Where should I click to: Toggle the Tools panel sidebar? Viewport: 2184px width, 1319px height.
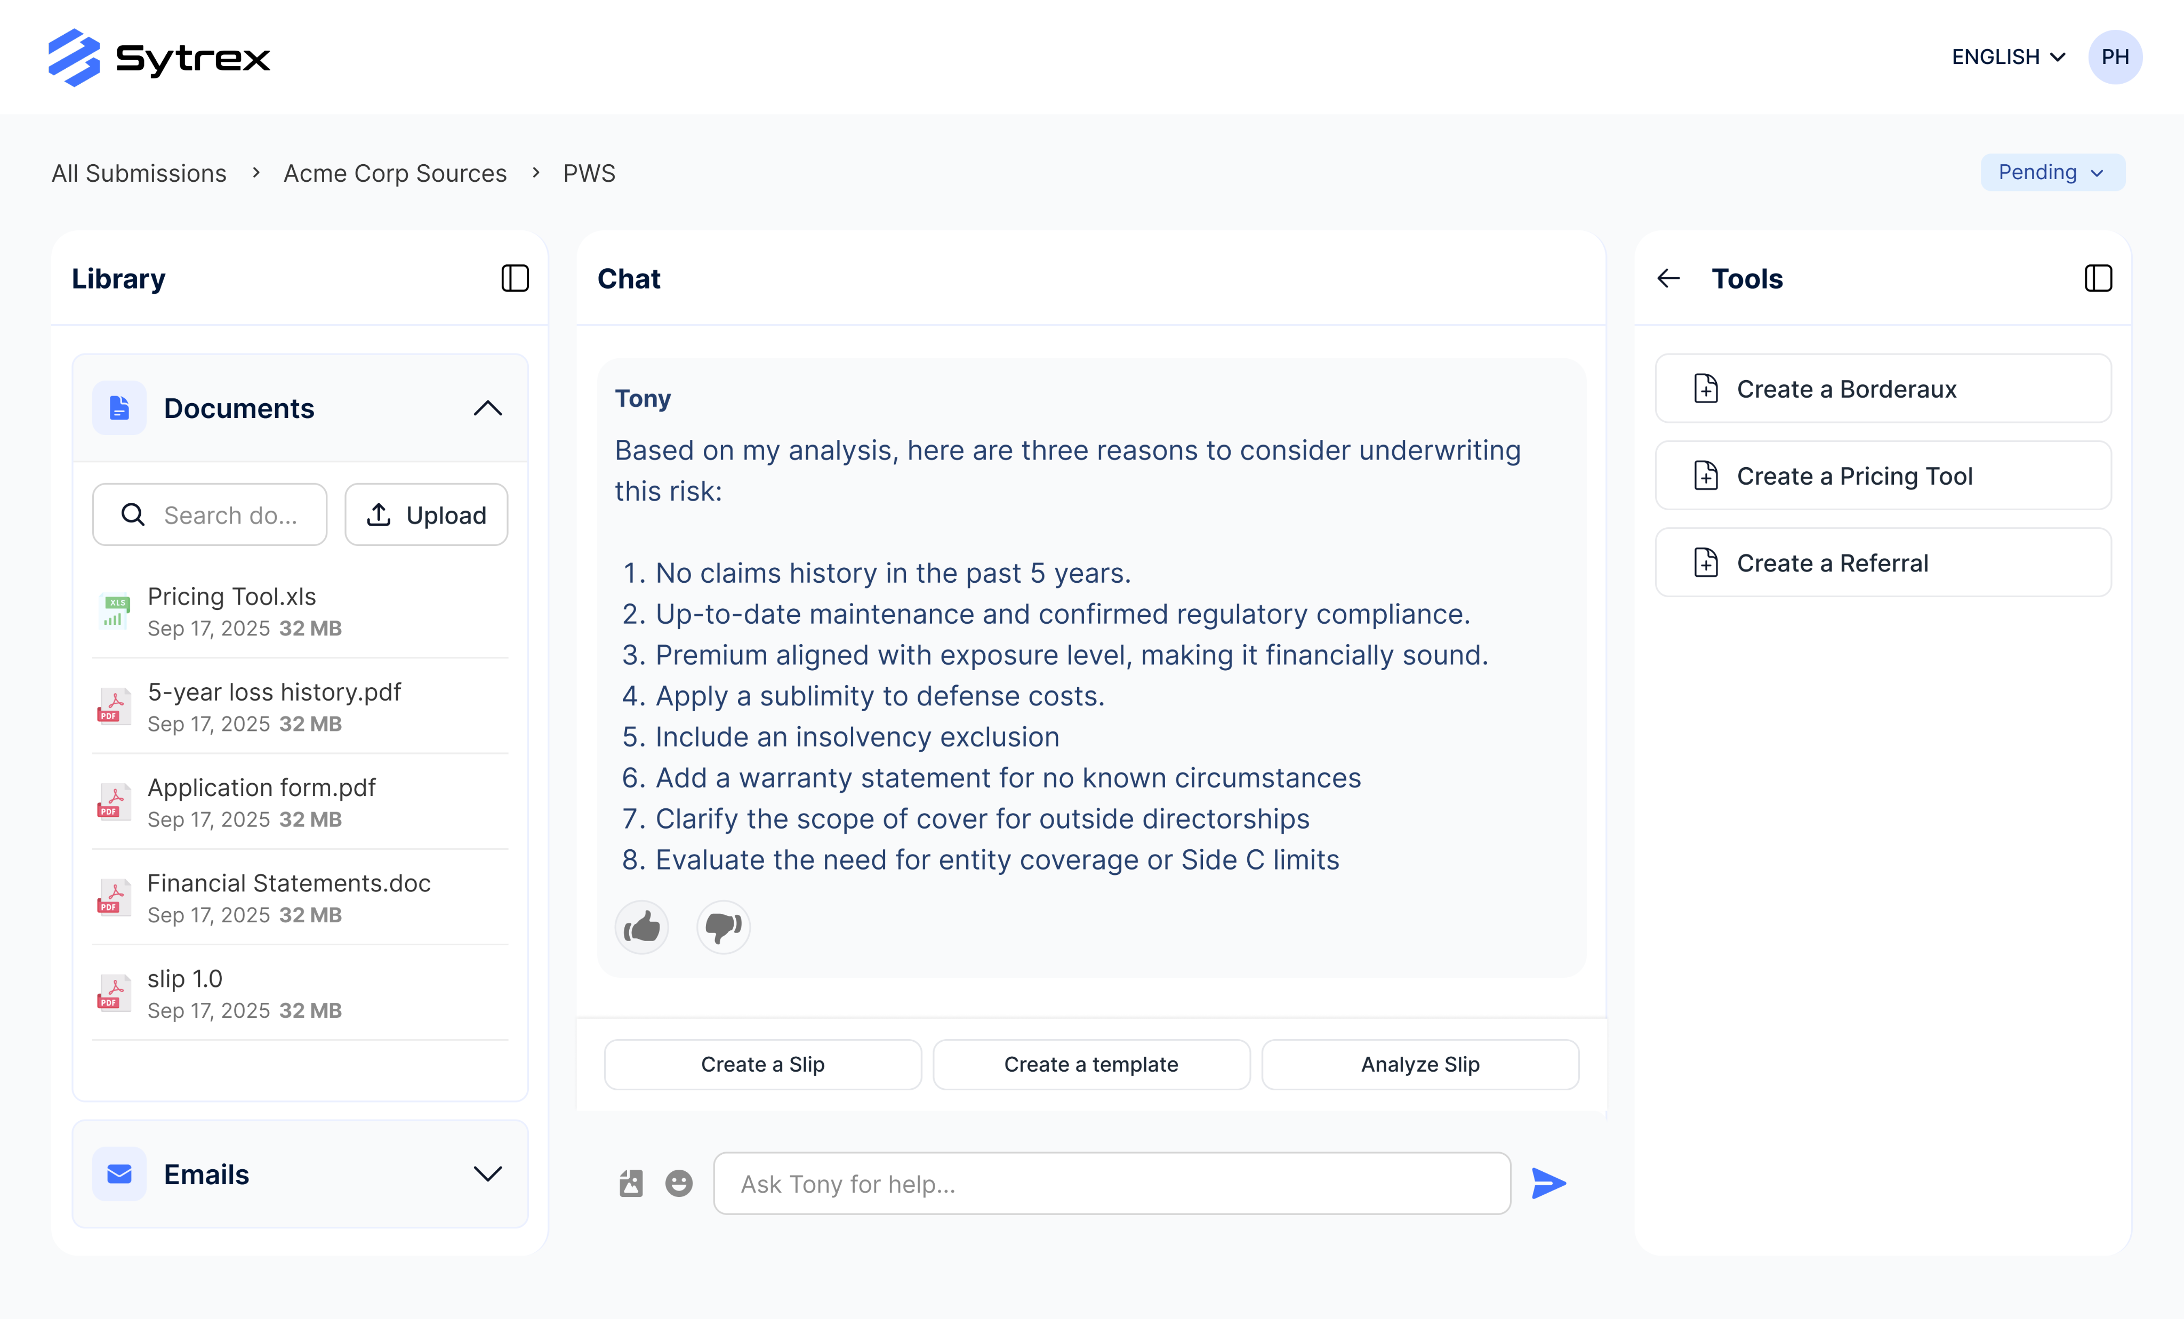coord(2098,278)
